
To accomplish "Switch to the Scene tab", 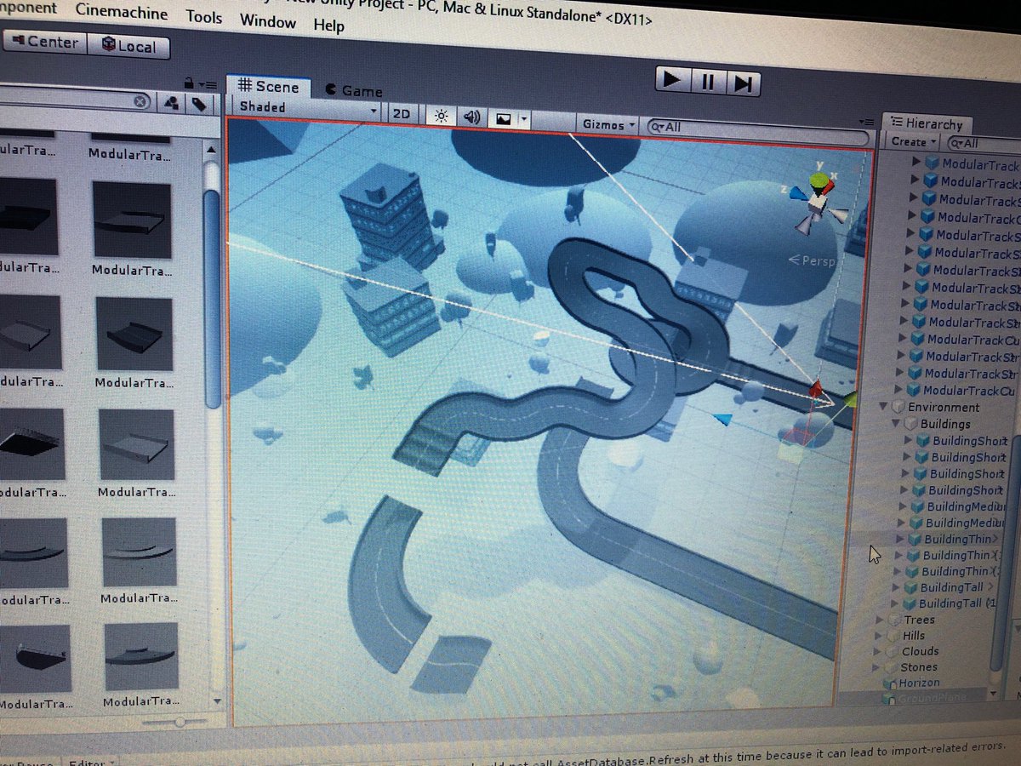I will (269, 86).
